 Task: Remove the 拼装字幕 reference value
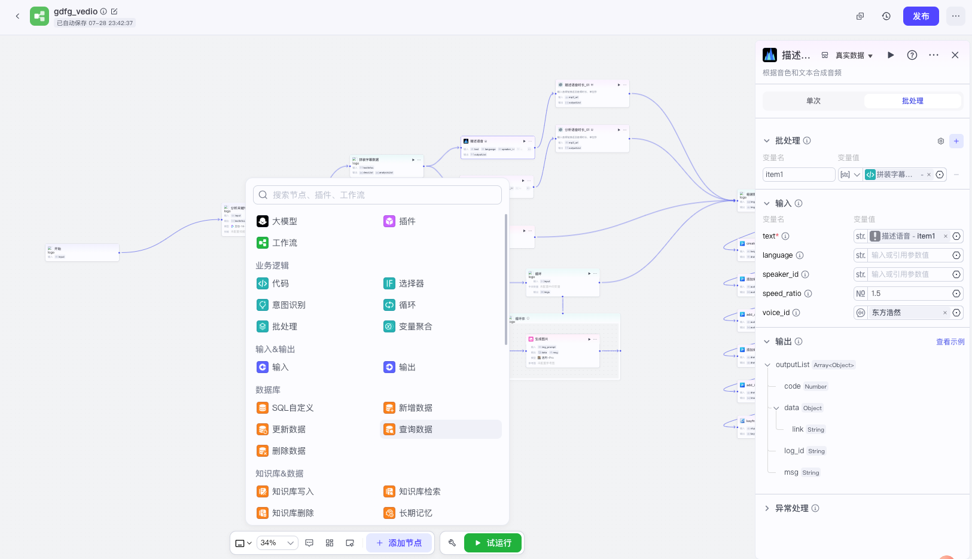pyautogui.click(x=929, y=175)
